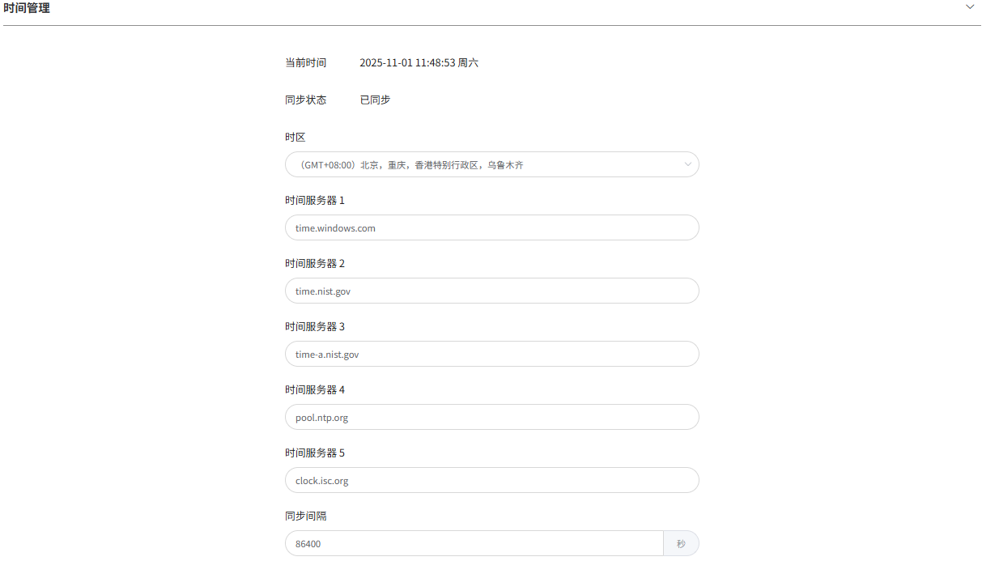Image resolution: width=982 pixels, height=561 pixels.
Task: Click the 时间服务器 2 label
Action: (314, 263)
